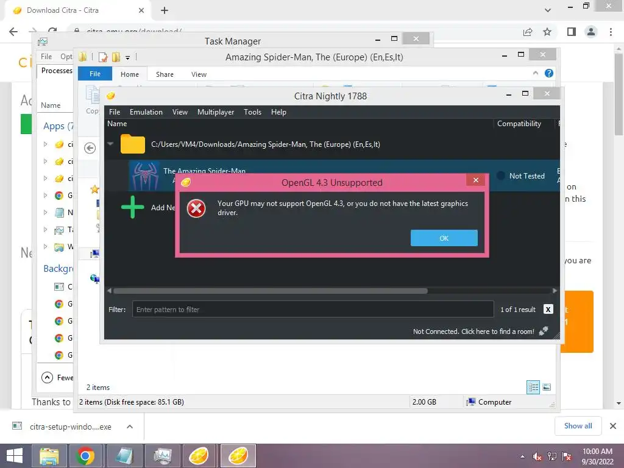Viewport: 624px width, 468px height.
Task: Click the game list scroll right arrow
Action: tap(555, 291)
